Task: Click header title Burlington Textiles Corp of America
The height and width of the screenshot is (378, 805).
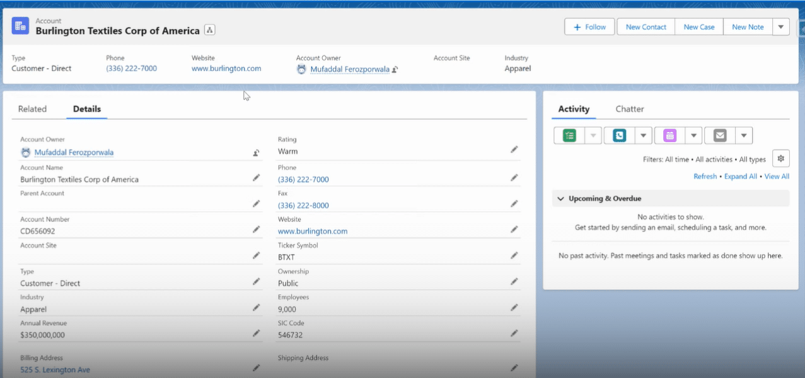Action: pyautogui.click(x=117, y=30)
